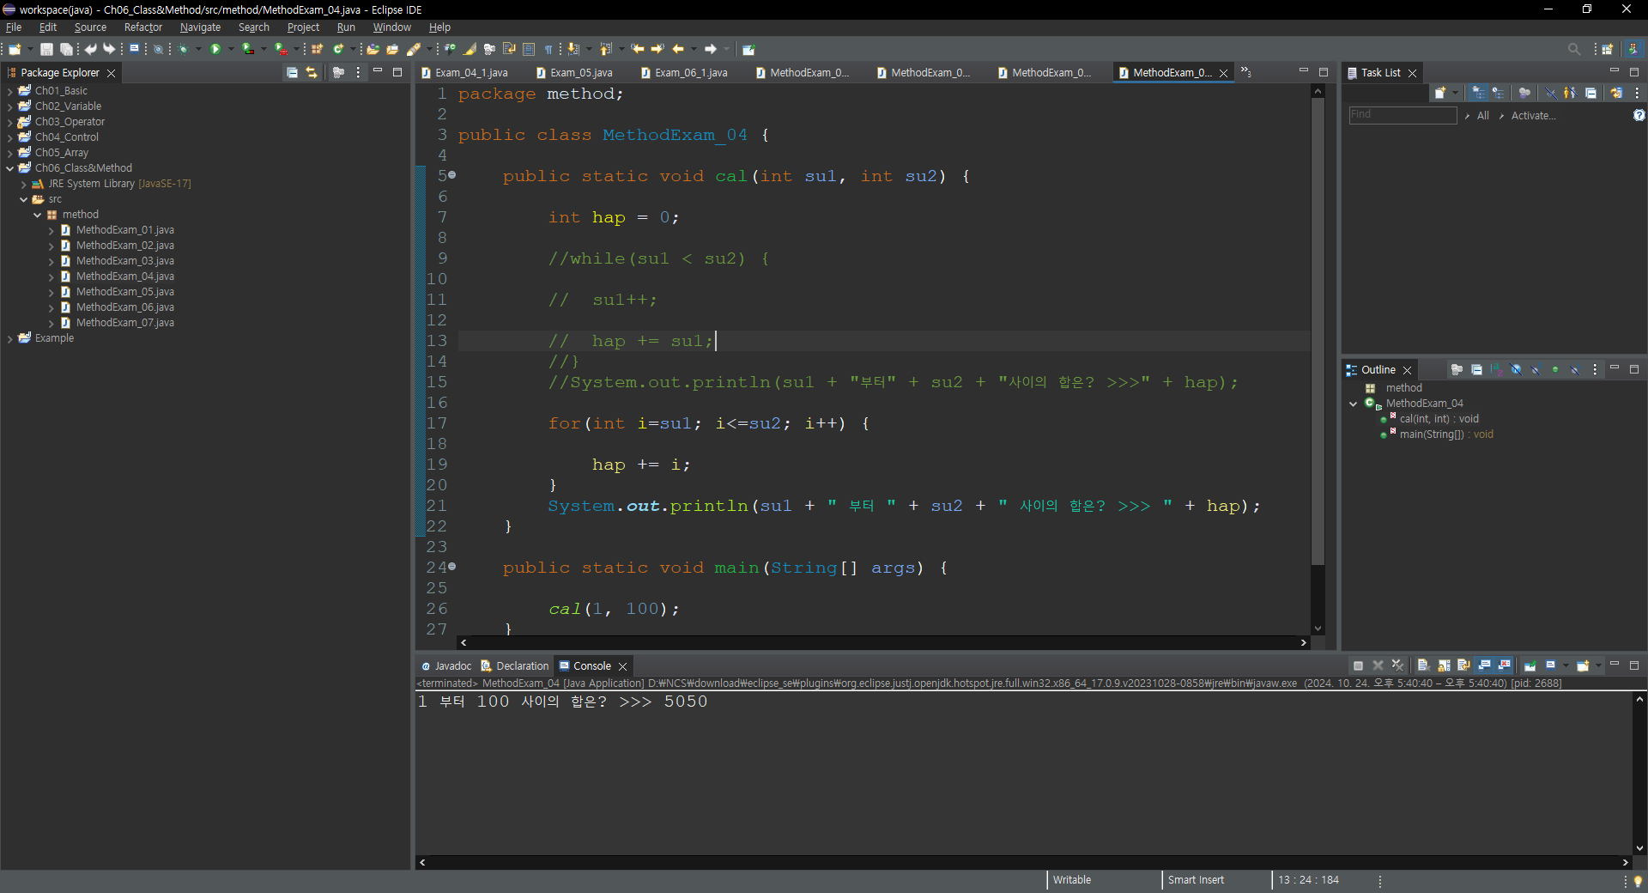Click Hide Non-Public Members green dot icon
The image size is (1648, 893).
[1555, 370]
